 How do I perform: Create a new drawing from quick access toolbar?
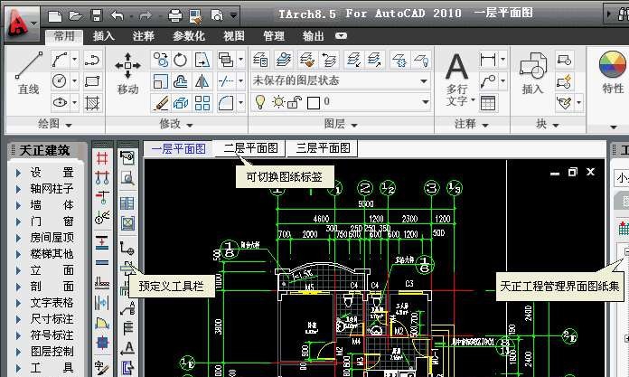coord(54,16)
